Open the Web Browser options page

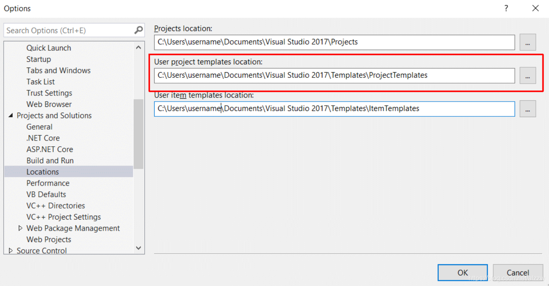49,104
